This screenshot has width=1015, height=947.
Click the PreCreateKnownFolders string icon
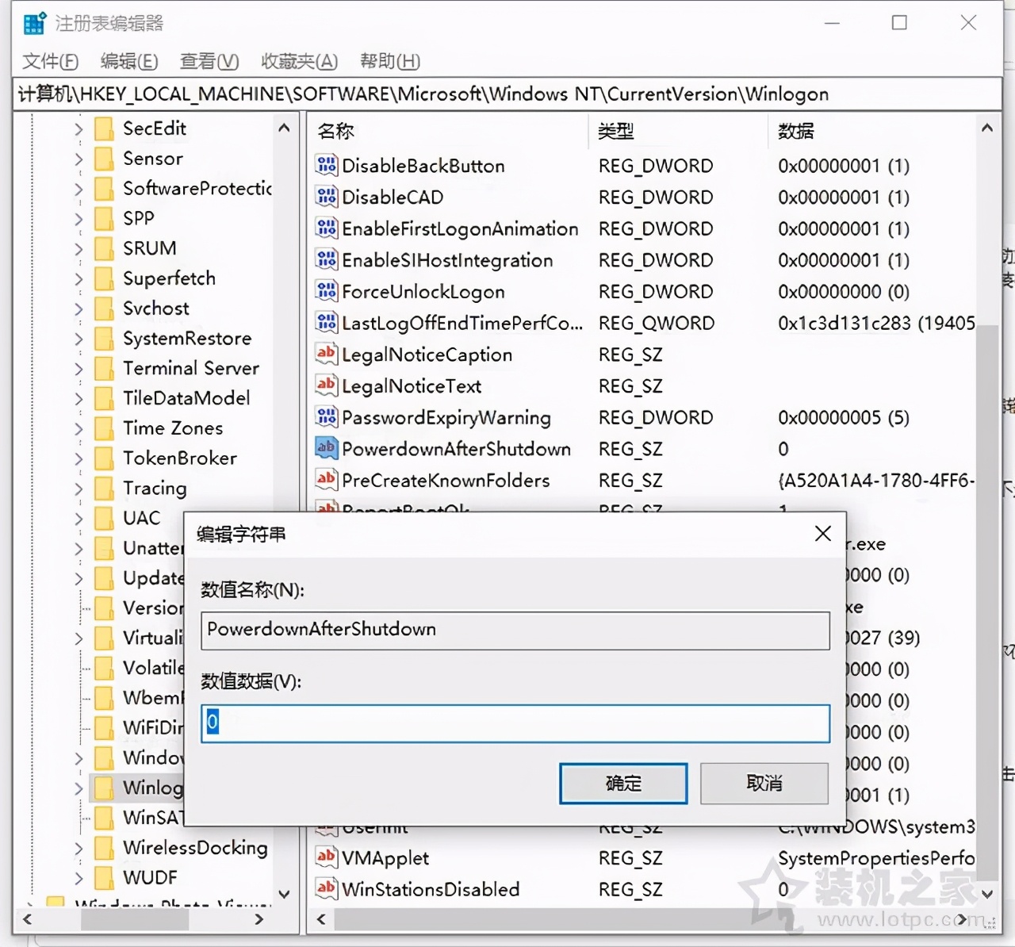326,480
